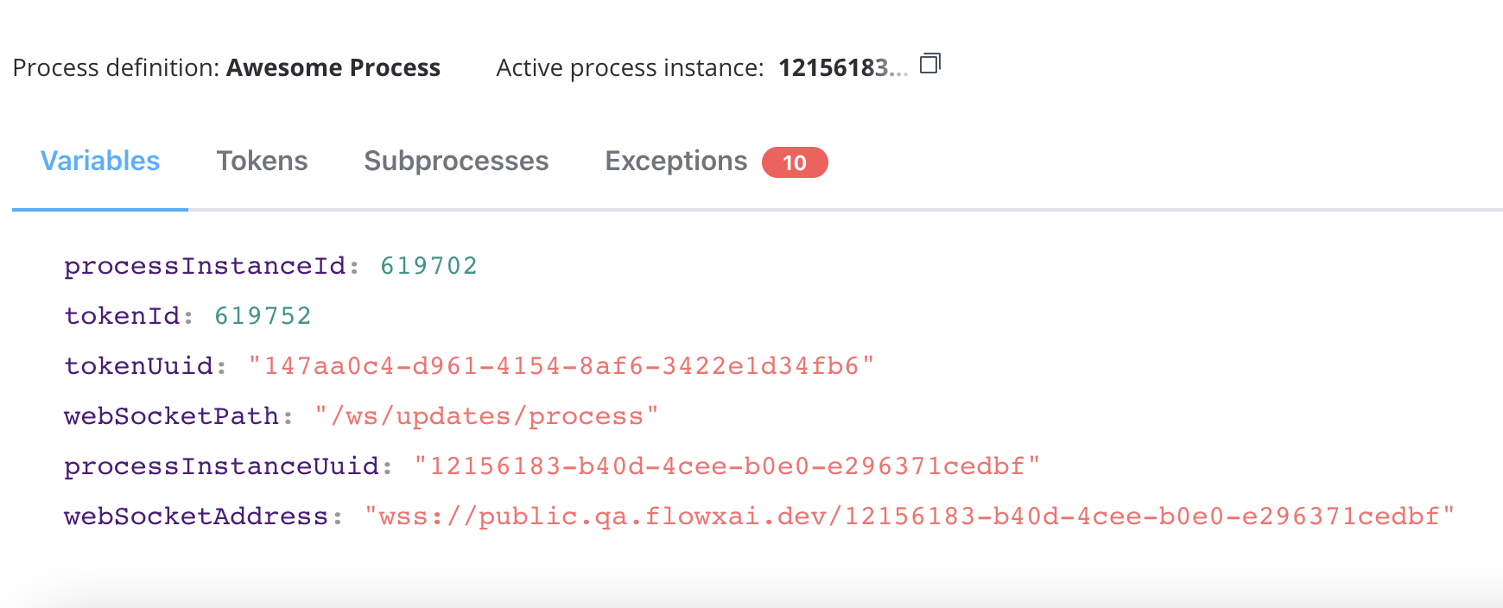Select the processInstanceUuid variable key

(221, 466)
